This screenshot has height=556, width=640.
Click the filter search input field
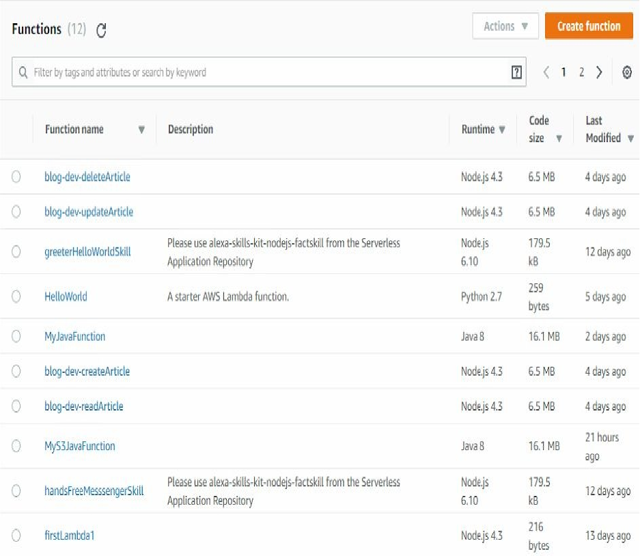tap(266, 72)
